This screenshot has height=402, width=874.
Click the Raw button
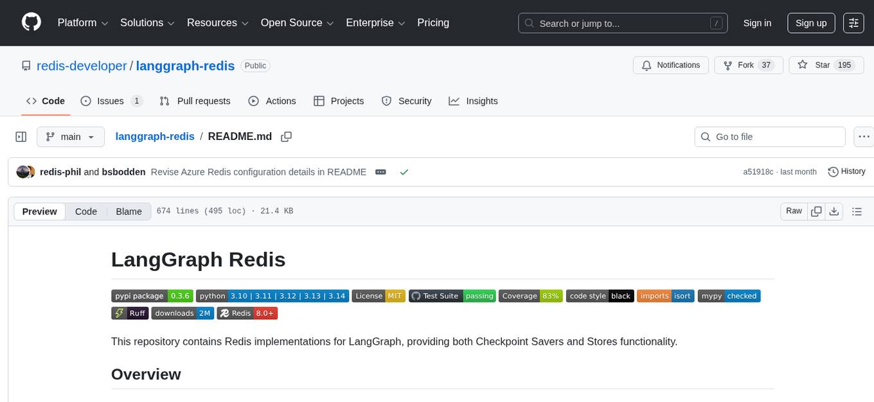[x=793, y=211]
